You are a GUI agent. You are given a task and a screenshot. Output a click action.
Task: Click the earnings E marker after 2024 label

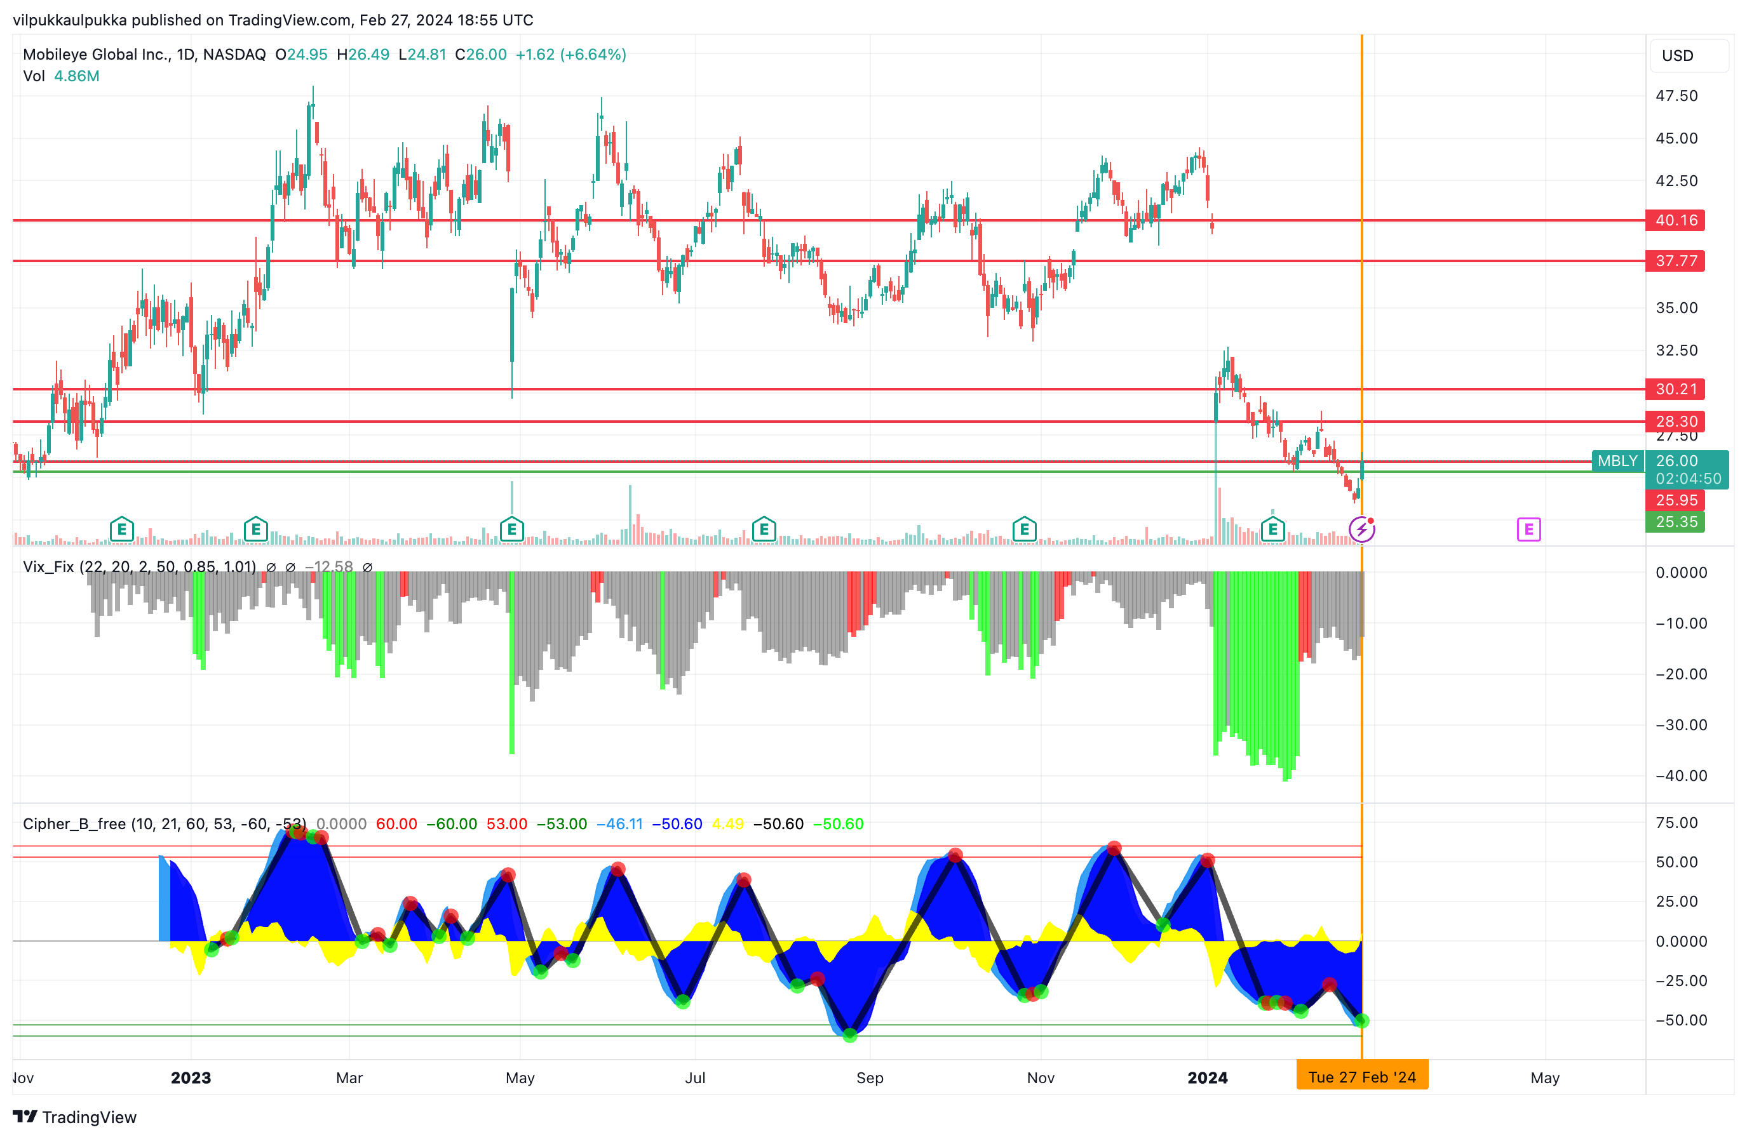(x=1273, y=529)
